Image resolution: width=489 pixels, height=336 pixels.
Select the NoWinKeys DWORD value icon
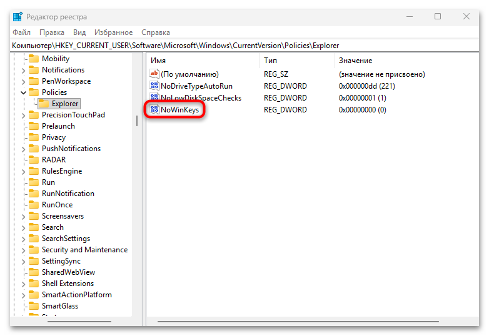coord(154,109)
